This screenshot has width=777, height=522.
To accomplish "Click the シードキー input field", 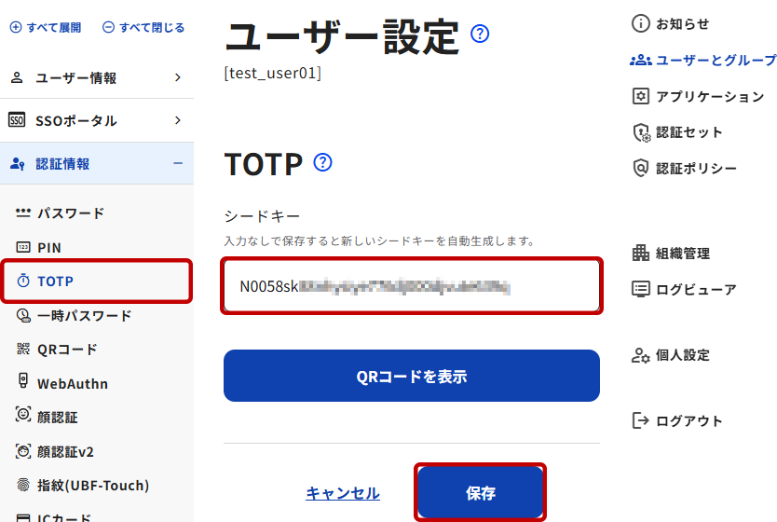I will point(411,287).
